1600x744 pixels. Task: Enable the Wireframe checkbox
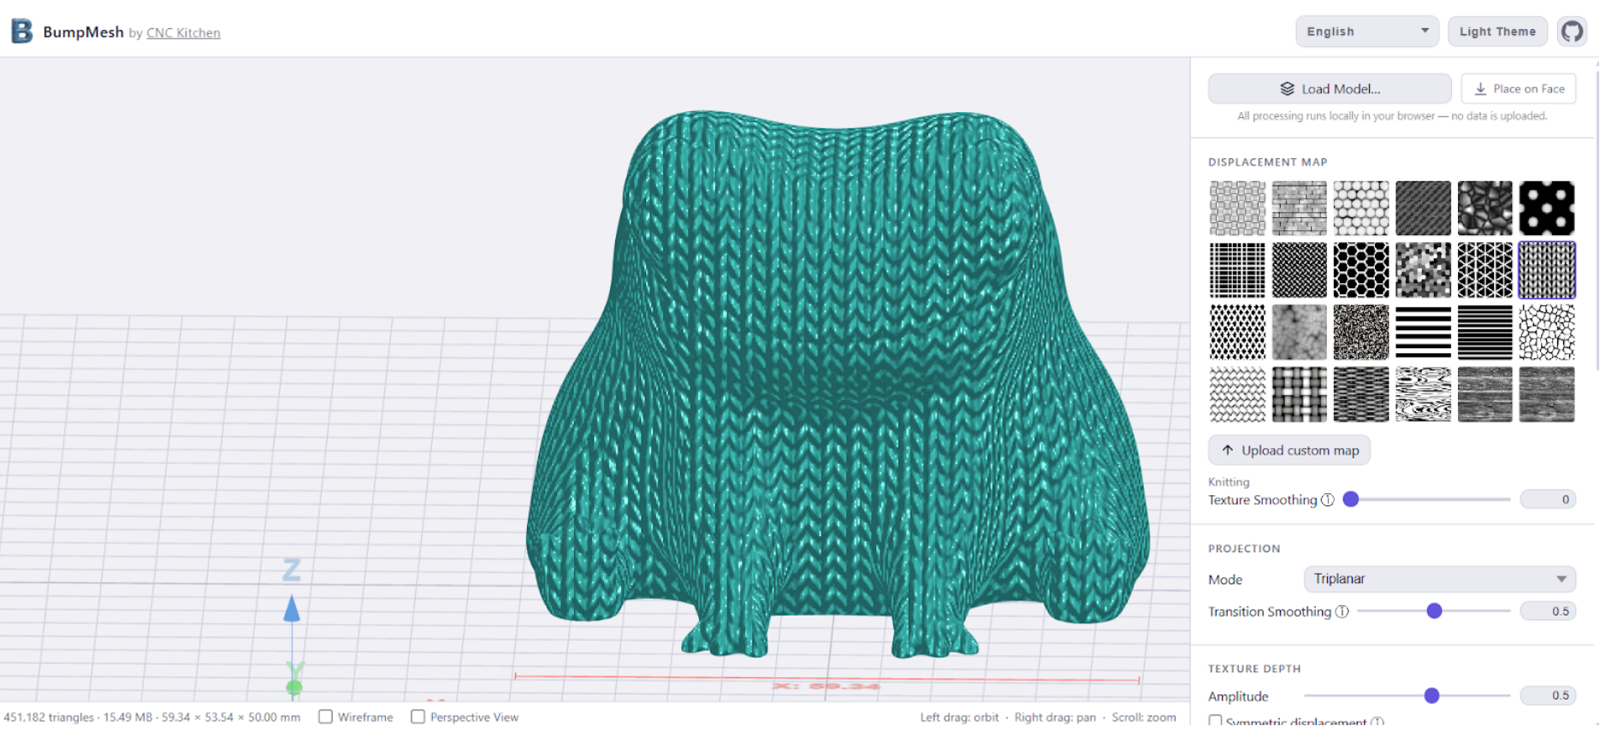326,717
